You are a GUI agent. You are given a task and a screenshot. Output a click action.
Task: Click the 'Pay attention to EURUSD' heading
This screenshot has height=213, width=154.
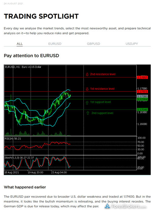[x=32, y=56]
